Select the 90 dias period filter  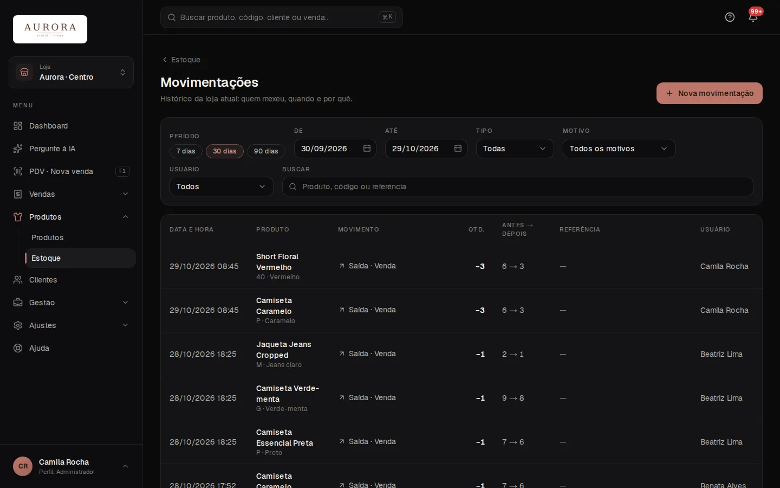tap(266, 151)
